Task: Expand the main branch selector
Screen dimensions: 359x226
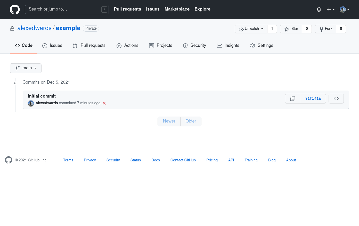Action: tap(26, 68)
